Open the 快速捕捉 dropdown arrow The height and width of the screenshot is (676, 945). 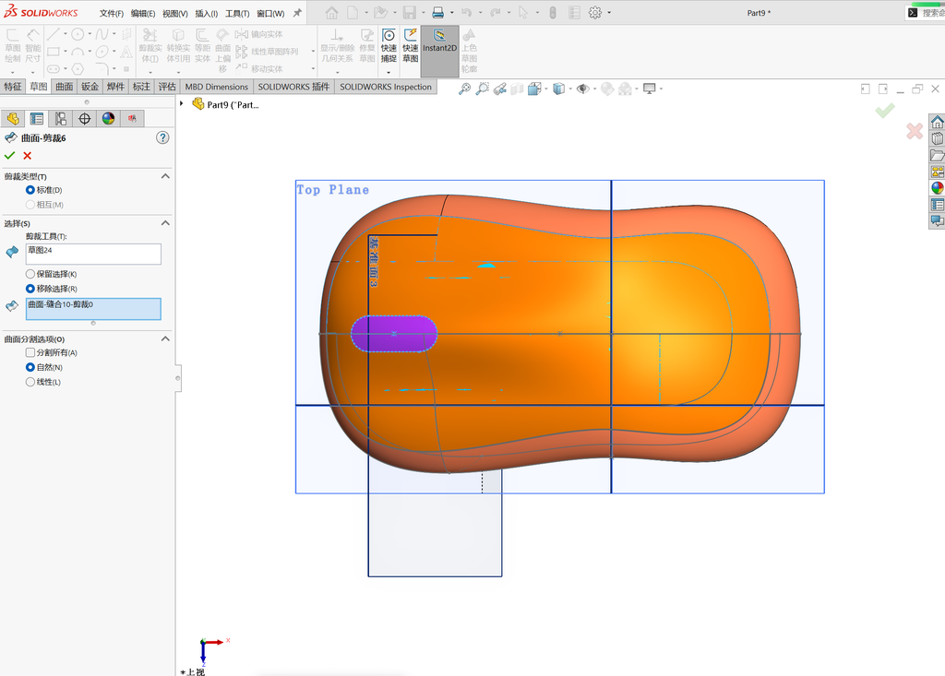point(389,72)
